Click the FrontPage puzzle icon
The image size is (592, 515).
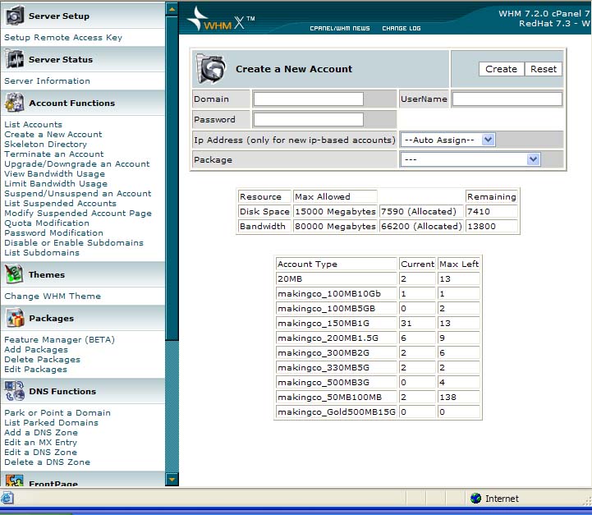(x=14, y=481)
